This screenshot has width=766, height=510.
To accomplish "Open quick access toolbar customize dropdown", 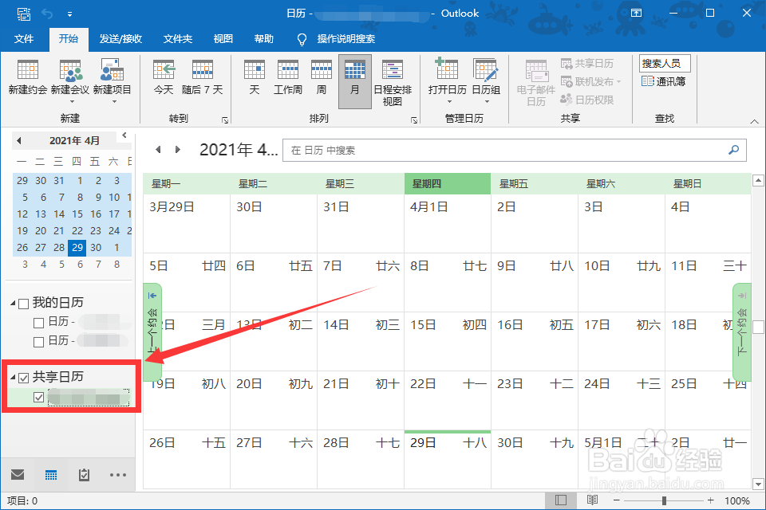I will coord(70,14).
